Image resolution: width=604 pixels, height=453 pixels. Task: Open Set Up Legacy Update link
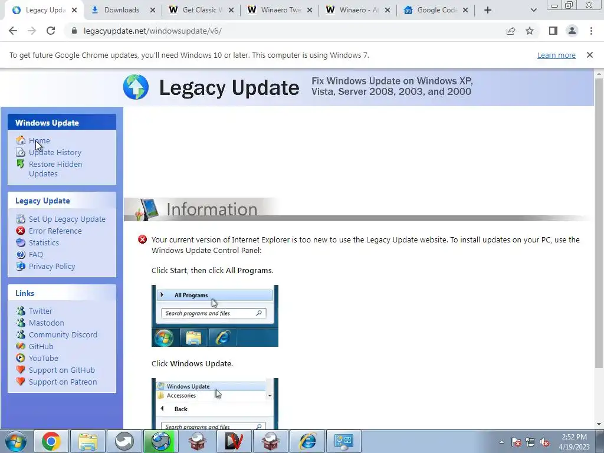[67, 219]
